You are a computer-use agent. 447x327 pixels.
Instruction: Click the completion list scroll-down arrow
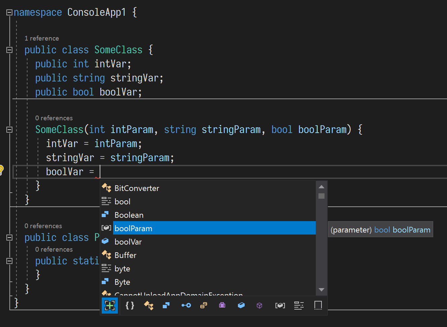(x=321, y=289)
